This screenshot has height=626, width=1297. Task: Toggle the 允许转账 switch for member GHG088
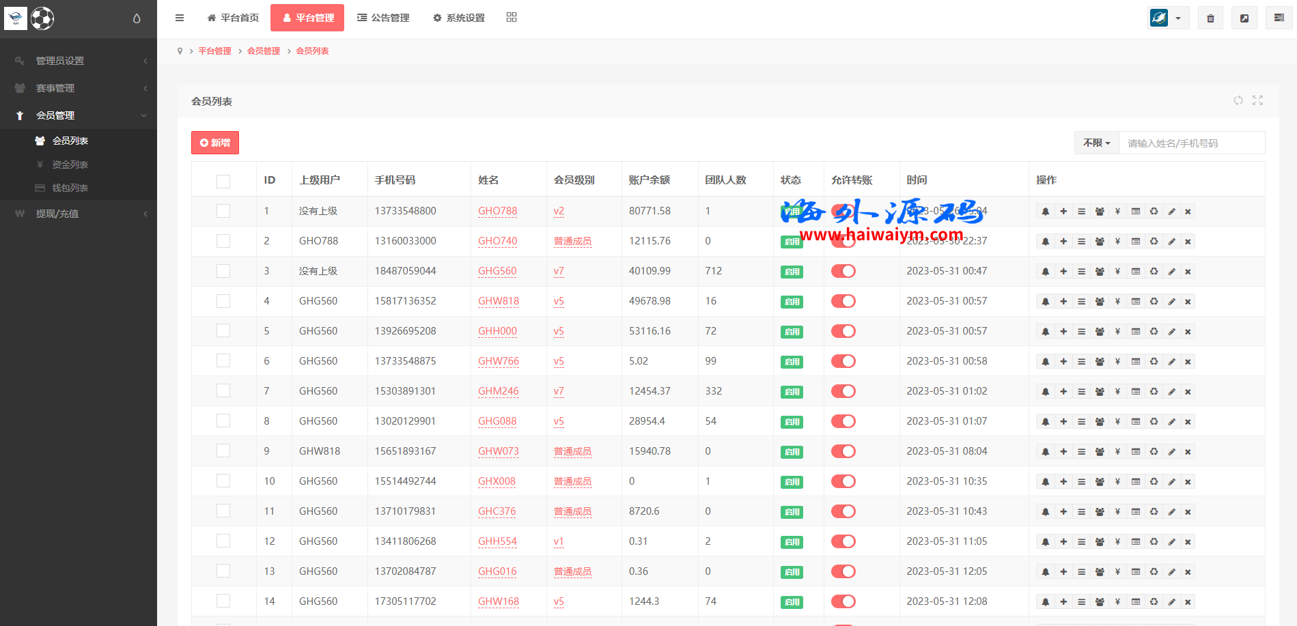click(x=843, y=421)
